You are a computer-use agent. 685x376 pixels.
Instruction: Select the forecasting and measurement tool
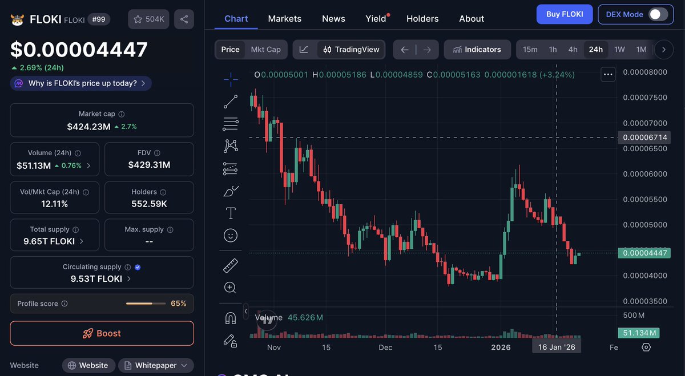click(231, 168)
